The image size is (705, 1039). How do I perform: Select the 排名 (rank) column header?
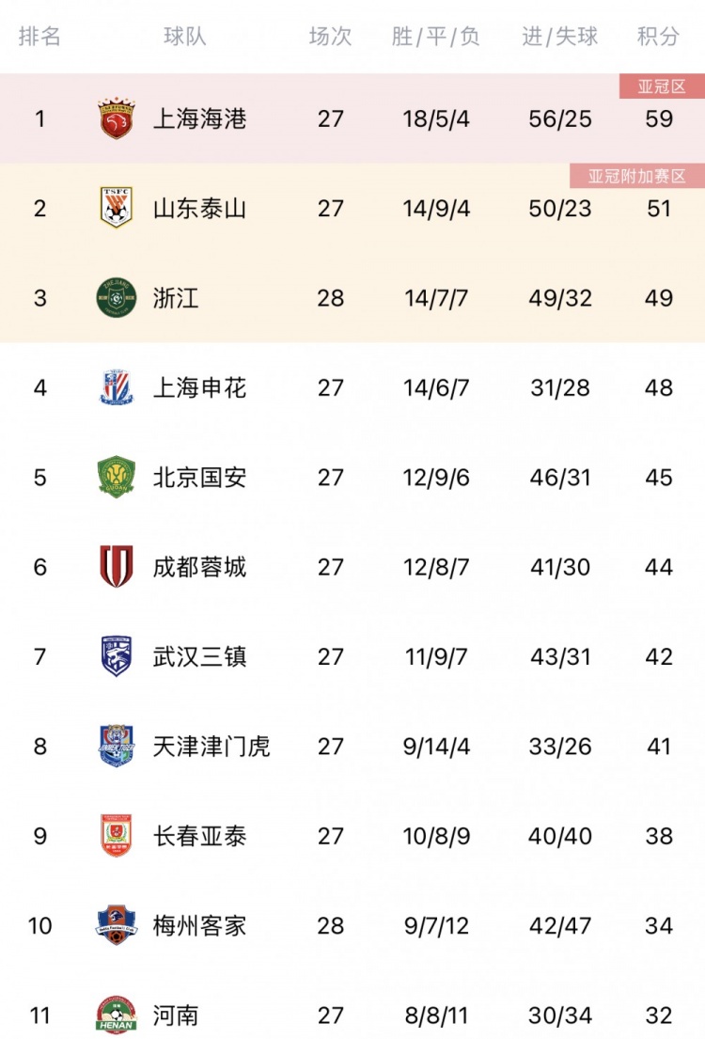pos(39,36)
